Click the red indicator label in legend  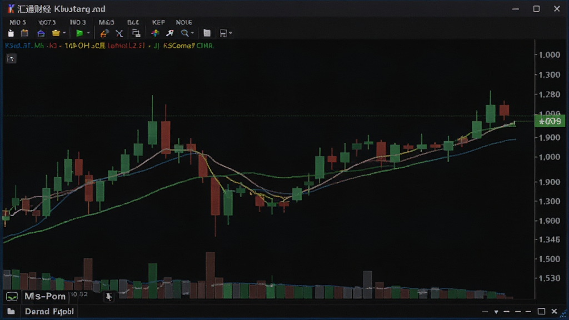[x=126, y=46]
